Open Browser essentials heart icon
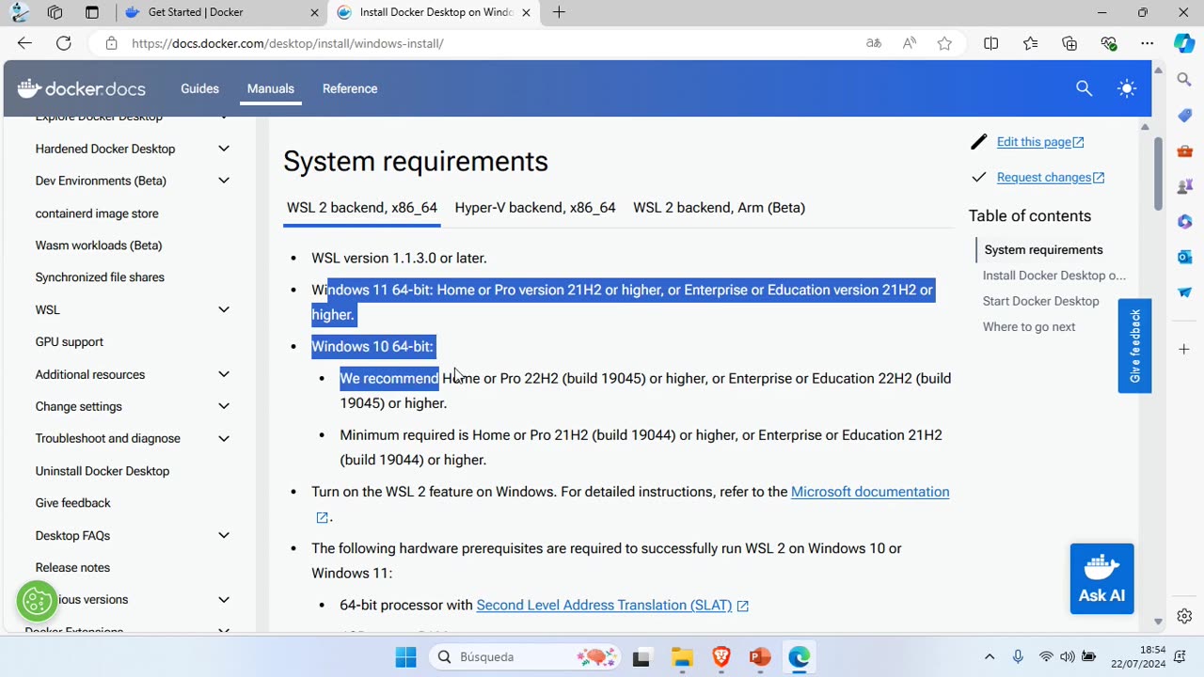1204x677 pixels. (x=1108, y=43)
